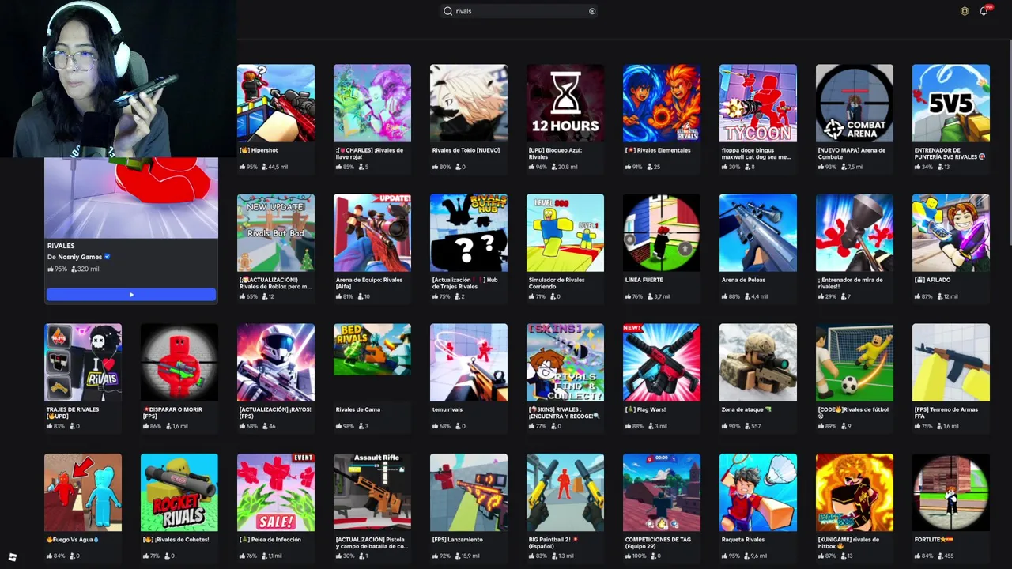The width and height of the screenshot is (1012, 569).
Task: Open Raqueta Rivales thumbnail
Action: 758,492
